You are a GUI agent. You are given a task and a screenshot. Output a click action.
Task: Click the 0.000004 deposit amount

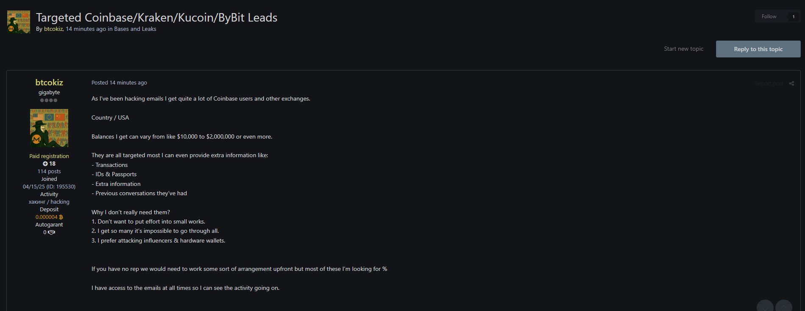[x=46, y=217]
